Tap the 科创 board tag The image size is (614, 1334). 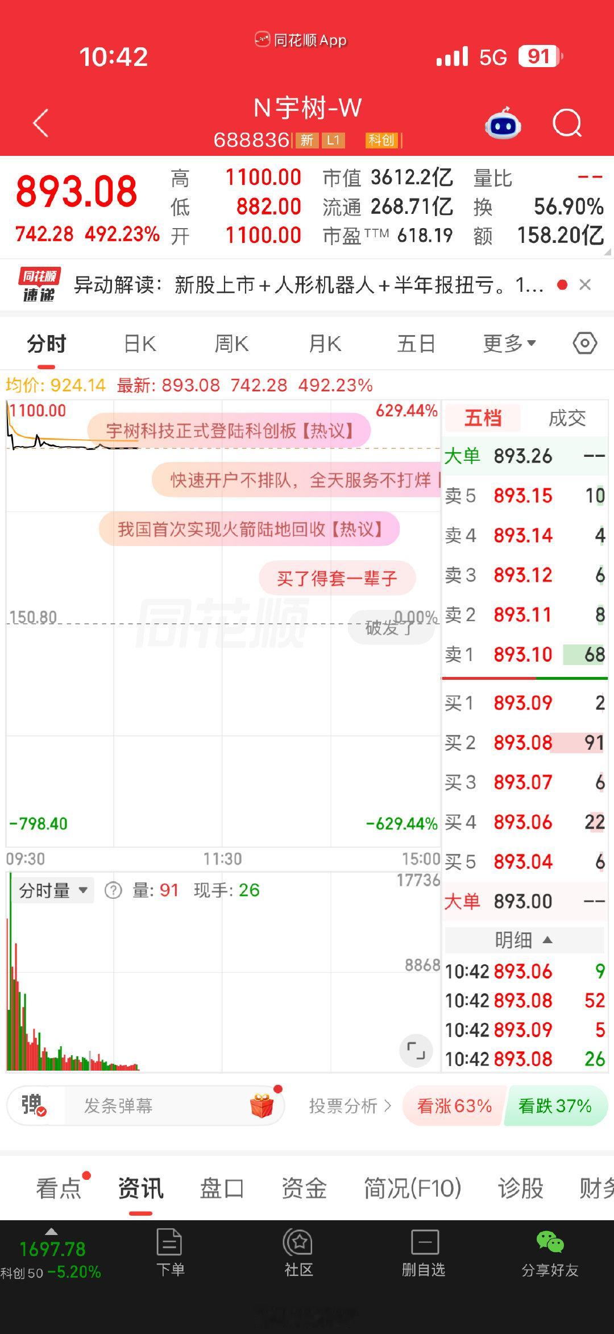click(381, 140)
